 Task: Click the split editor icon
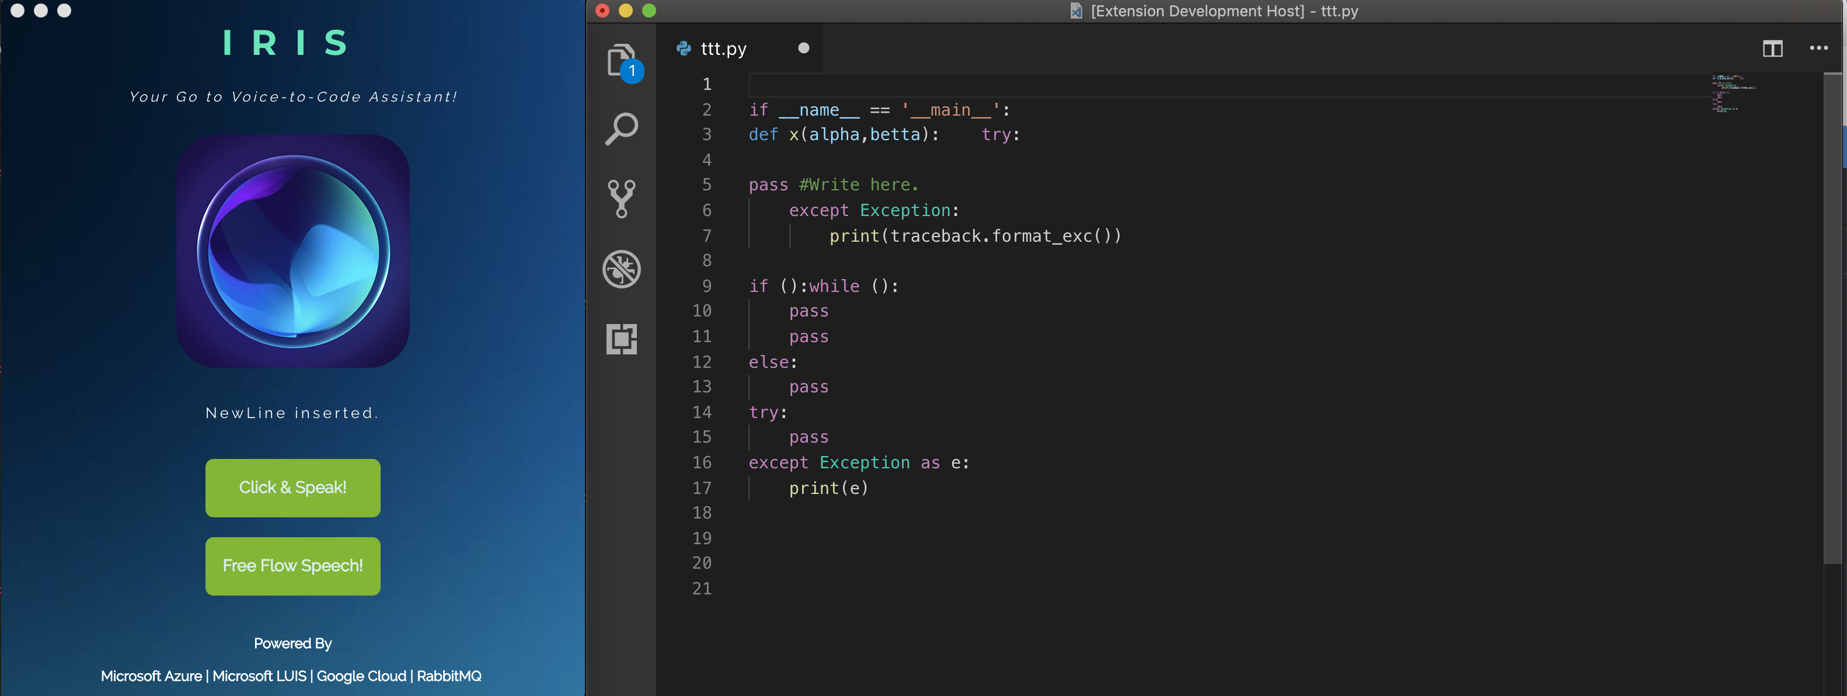click(1772, 49)
